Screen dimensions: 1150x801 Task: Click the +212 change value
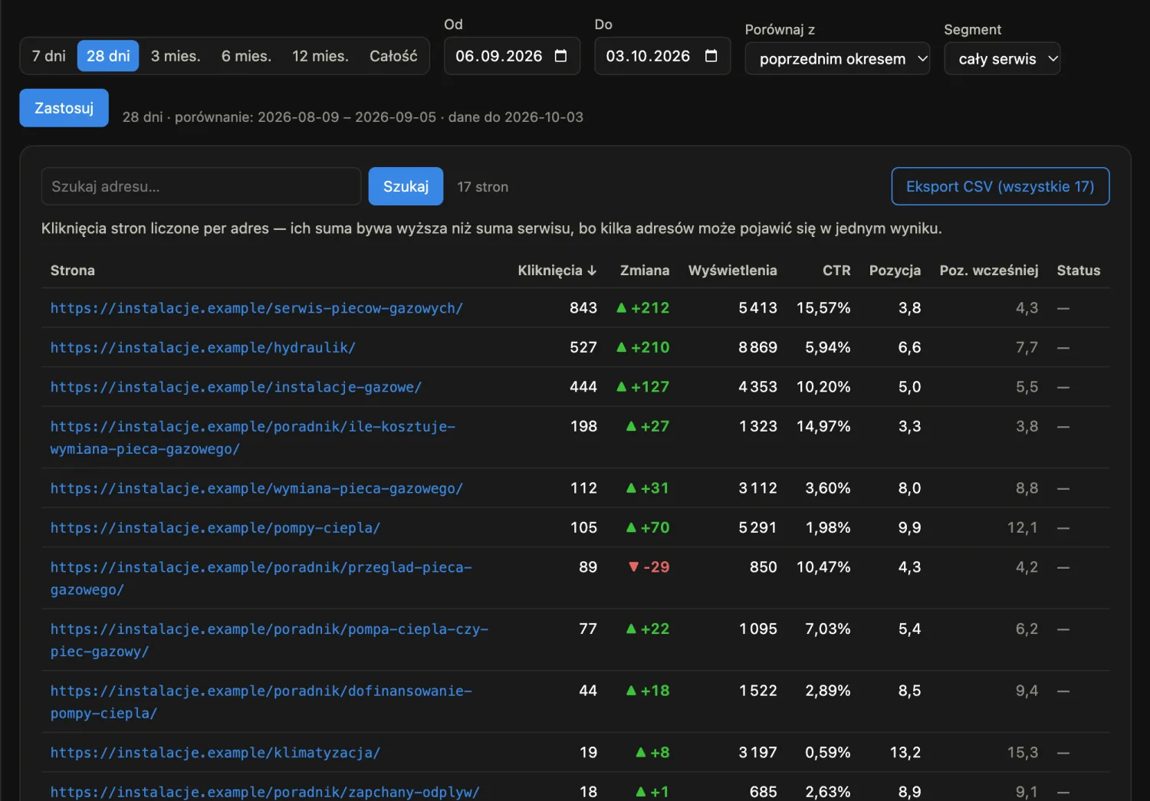point(643,308)
